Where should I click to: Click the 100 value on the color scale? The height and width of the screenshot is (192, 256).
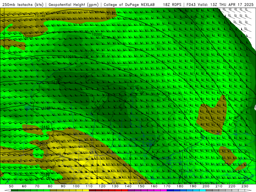pos(76,186)
